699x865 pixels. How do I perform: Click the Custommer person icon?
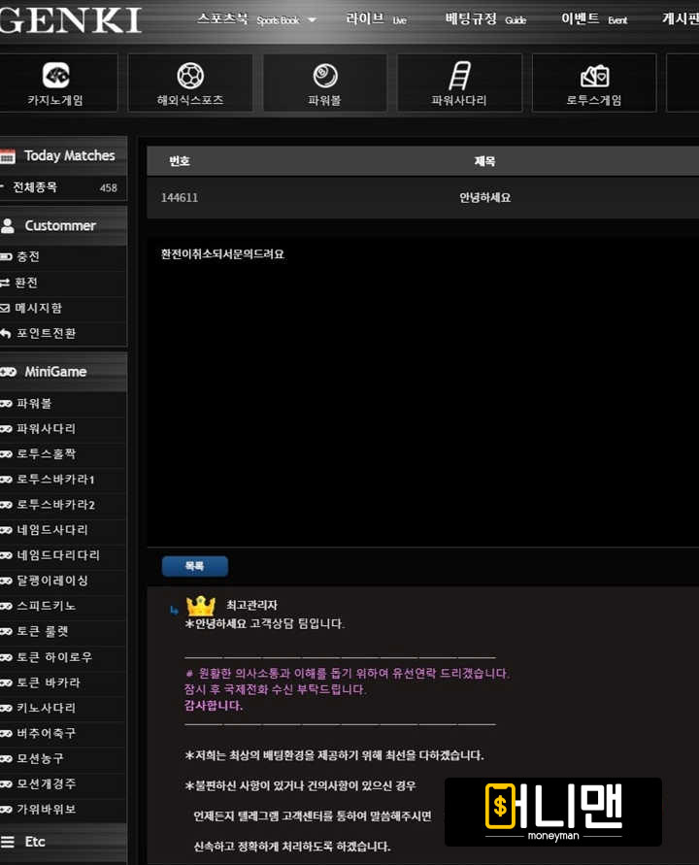coord(9,225)
